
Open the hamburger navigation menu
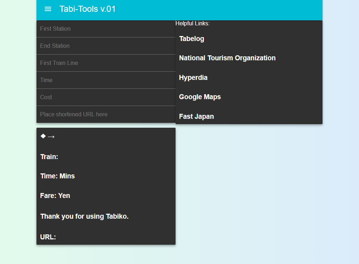coord(48,9)
